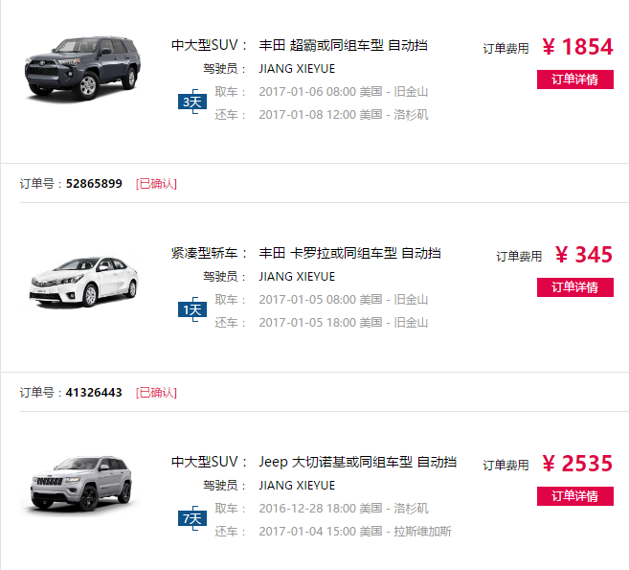Open order details for the ¥345 order

pos(574,287)
